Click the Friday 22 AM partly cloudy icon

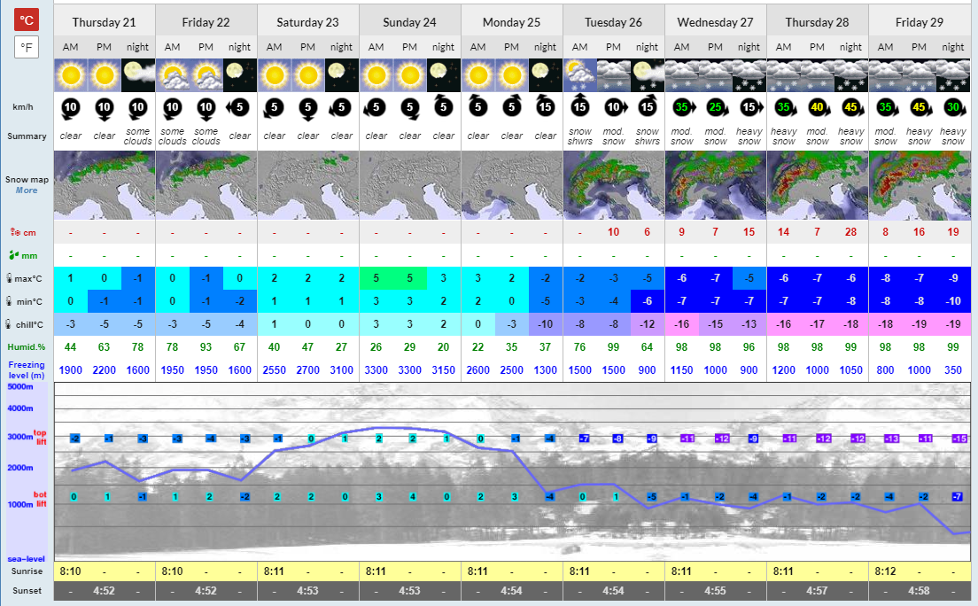[x=172, y=75]
